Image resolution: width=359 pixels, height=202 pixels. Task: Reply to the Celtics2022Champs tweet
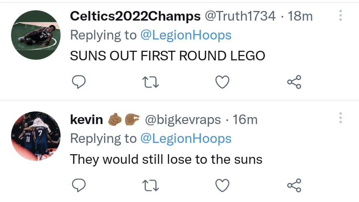79,82
